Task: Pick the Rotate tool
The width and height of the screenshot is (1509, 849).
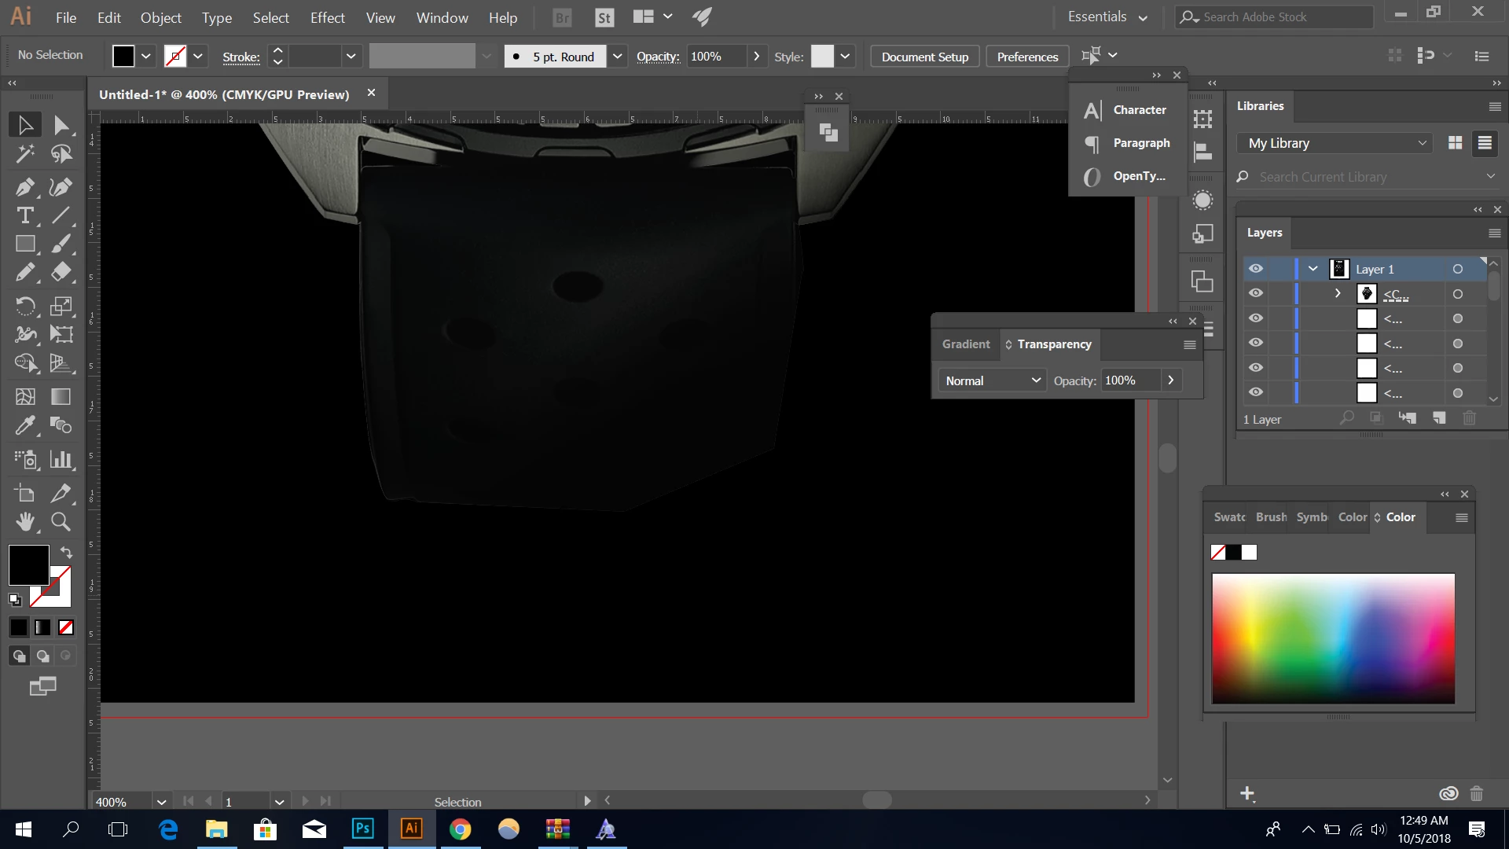Action: coord(24,306)
